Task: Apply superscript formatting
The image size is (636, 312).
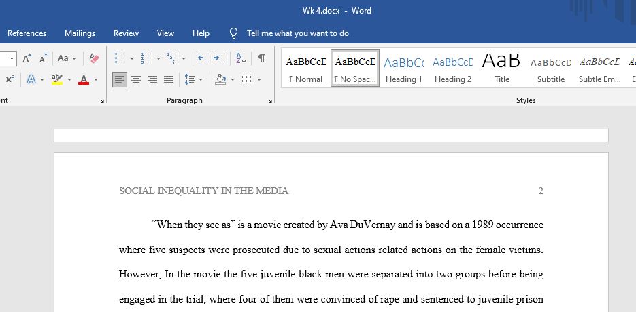Action: pyautogui.click(x=10, y=79)
